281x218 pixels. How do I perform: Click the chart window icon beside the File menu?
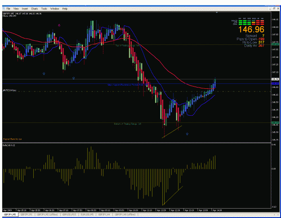point(4,9)
